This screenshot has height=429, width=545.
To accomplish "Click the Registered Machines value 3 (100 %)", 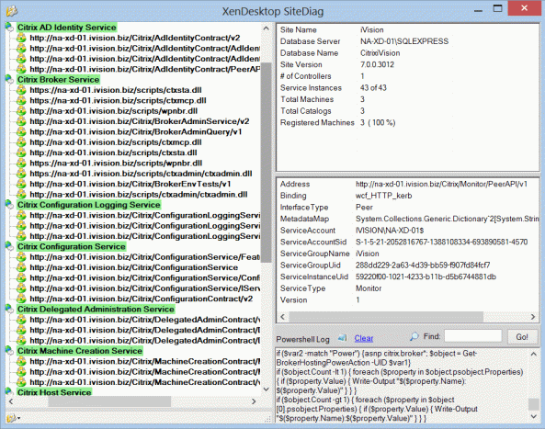I will pyautogui.click(x=378, y=122).
